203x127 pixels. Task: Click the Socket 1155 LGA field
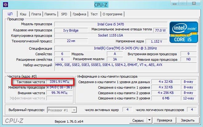click(x=111, y=35)
